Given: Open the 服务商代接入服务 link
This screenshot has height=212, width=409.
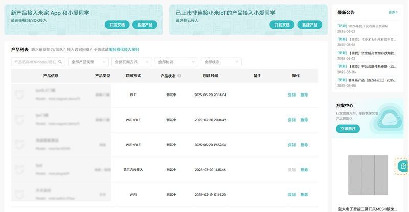Looking at the screenshot, I should point(124,49).
